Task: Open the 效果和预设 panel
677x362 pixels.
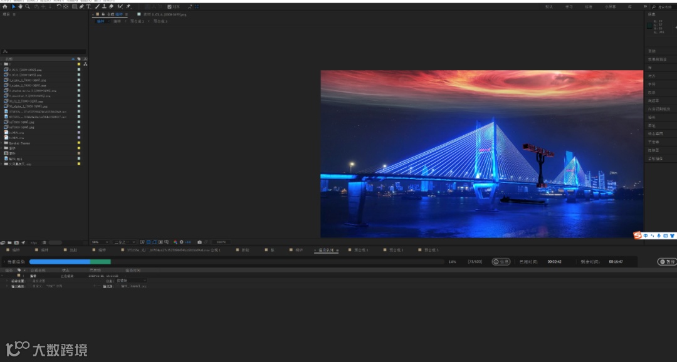Action: click(657, 59)
